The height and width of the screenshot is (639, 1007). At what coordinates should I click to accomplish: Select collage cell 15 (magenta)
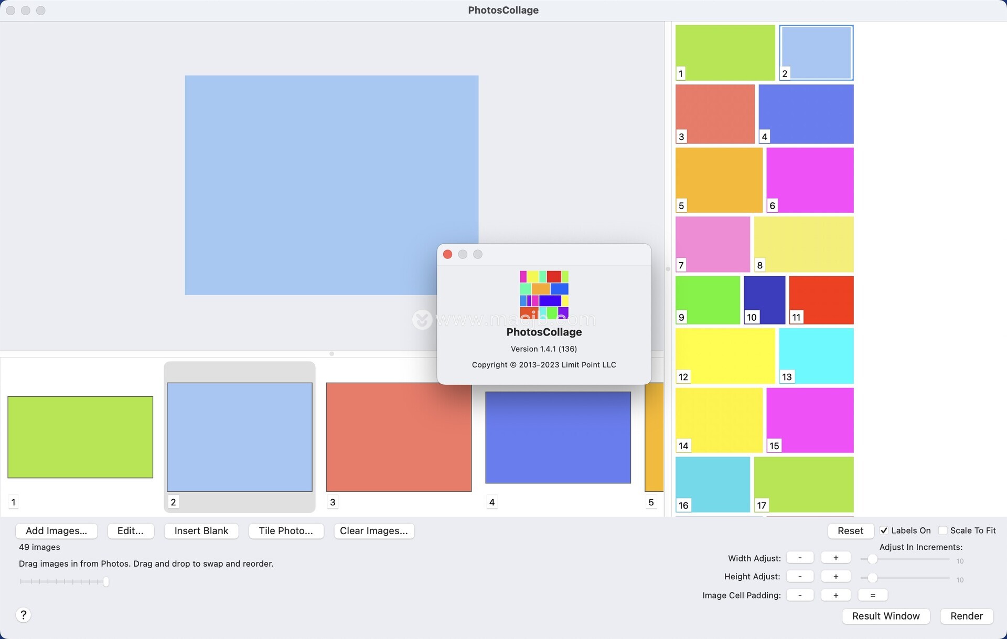[810, 420]
